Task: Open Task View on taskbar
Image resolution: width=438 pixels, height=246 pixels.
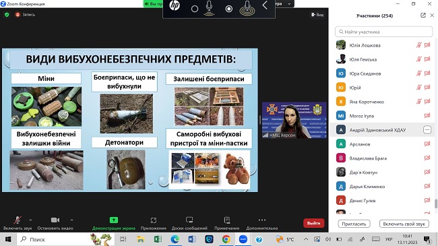Action: pyautogui.click(x=123, y=239)
